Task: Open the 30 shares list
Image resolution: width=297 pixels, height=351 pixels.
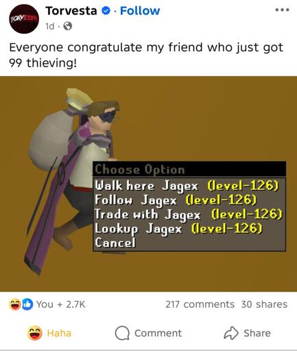Action: coord(264,304)
